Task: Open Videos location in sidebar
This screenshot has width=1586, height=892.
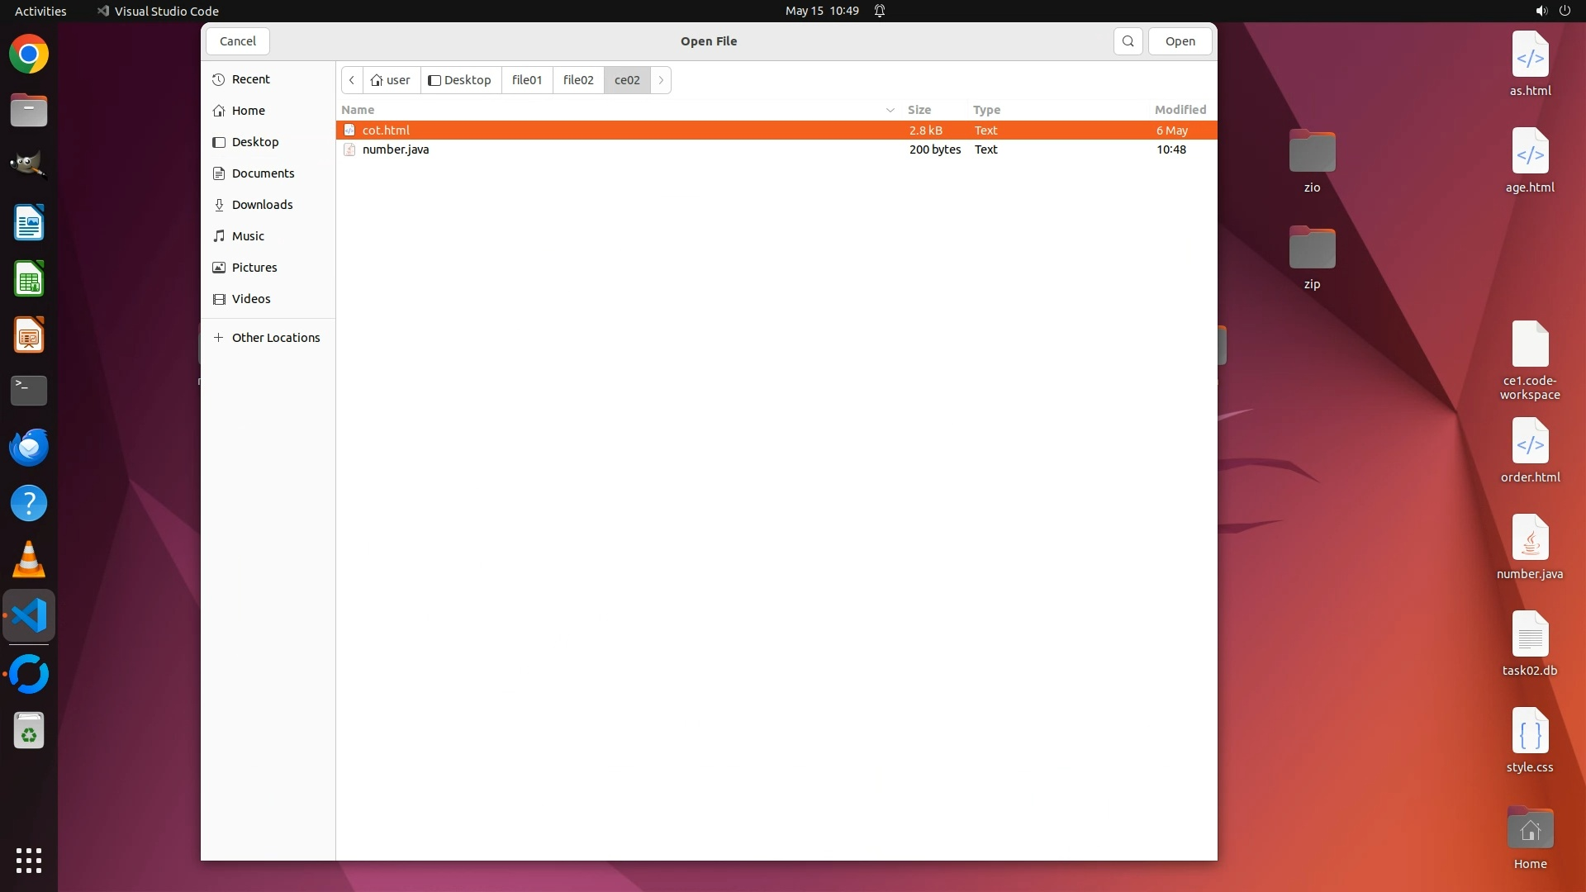Action: [251, 299]
